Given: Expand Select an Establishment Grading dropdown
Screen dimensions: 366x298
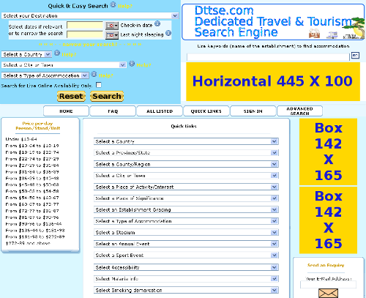Looking at the screenshot, I should point(186,209).
